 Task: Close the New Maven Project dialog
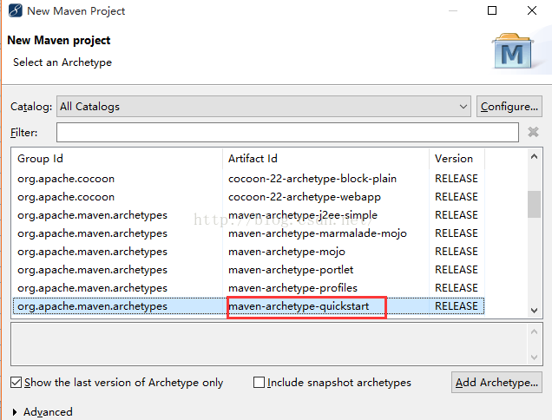click(x=532, y=10)
